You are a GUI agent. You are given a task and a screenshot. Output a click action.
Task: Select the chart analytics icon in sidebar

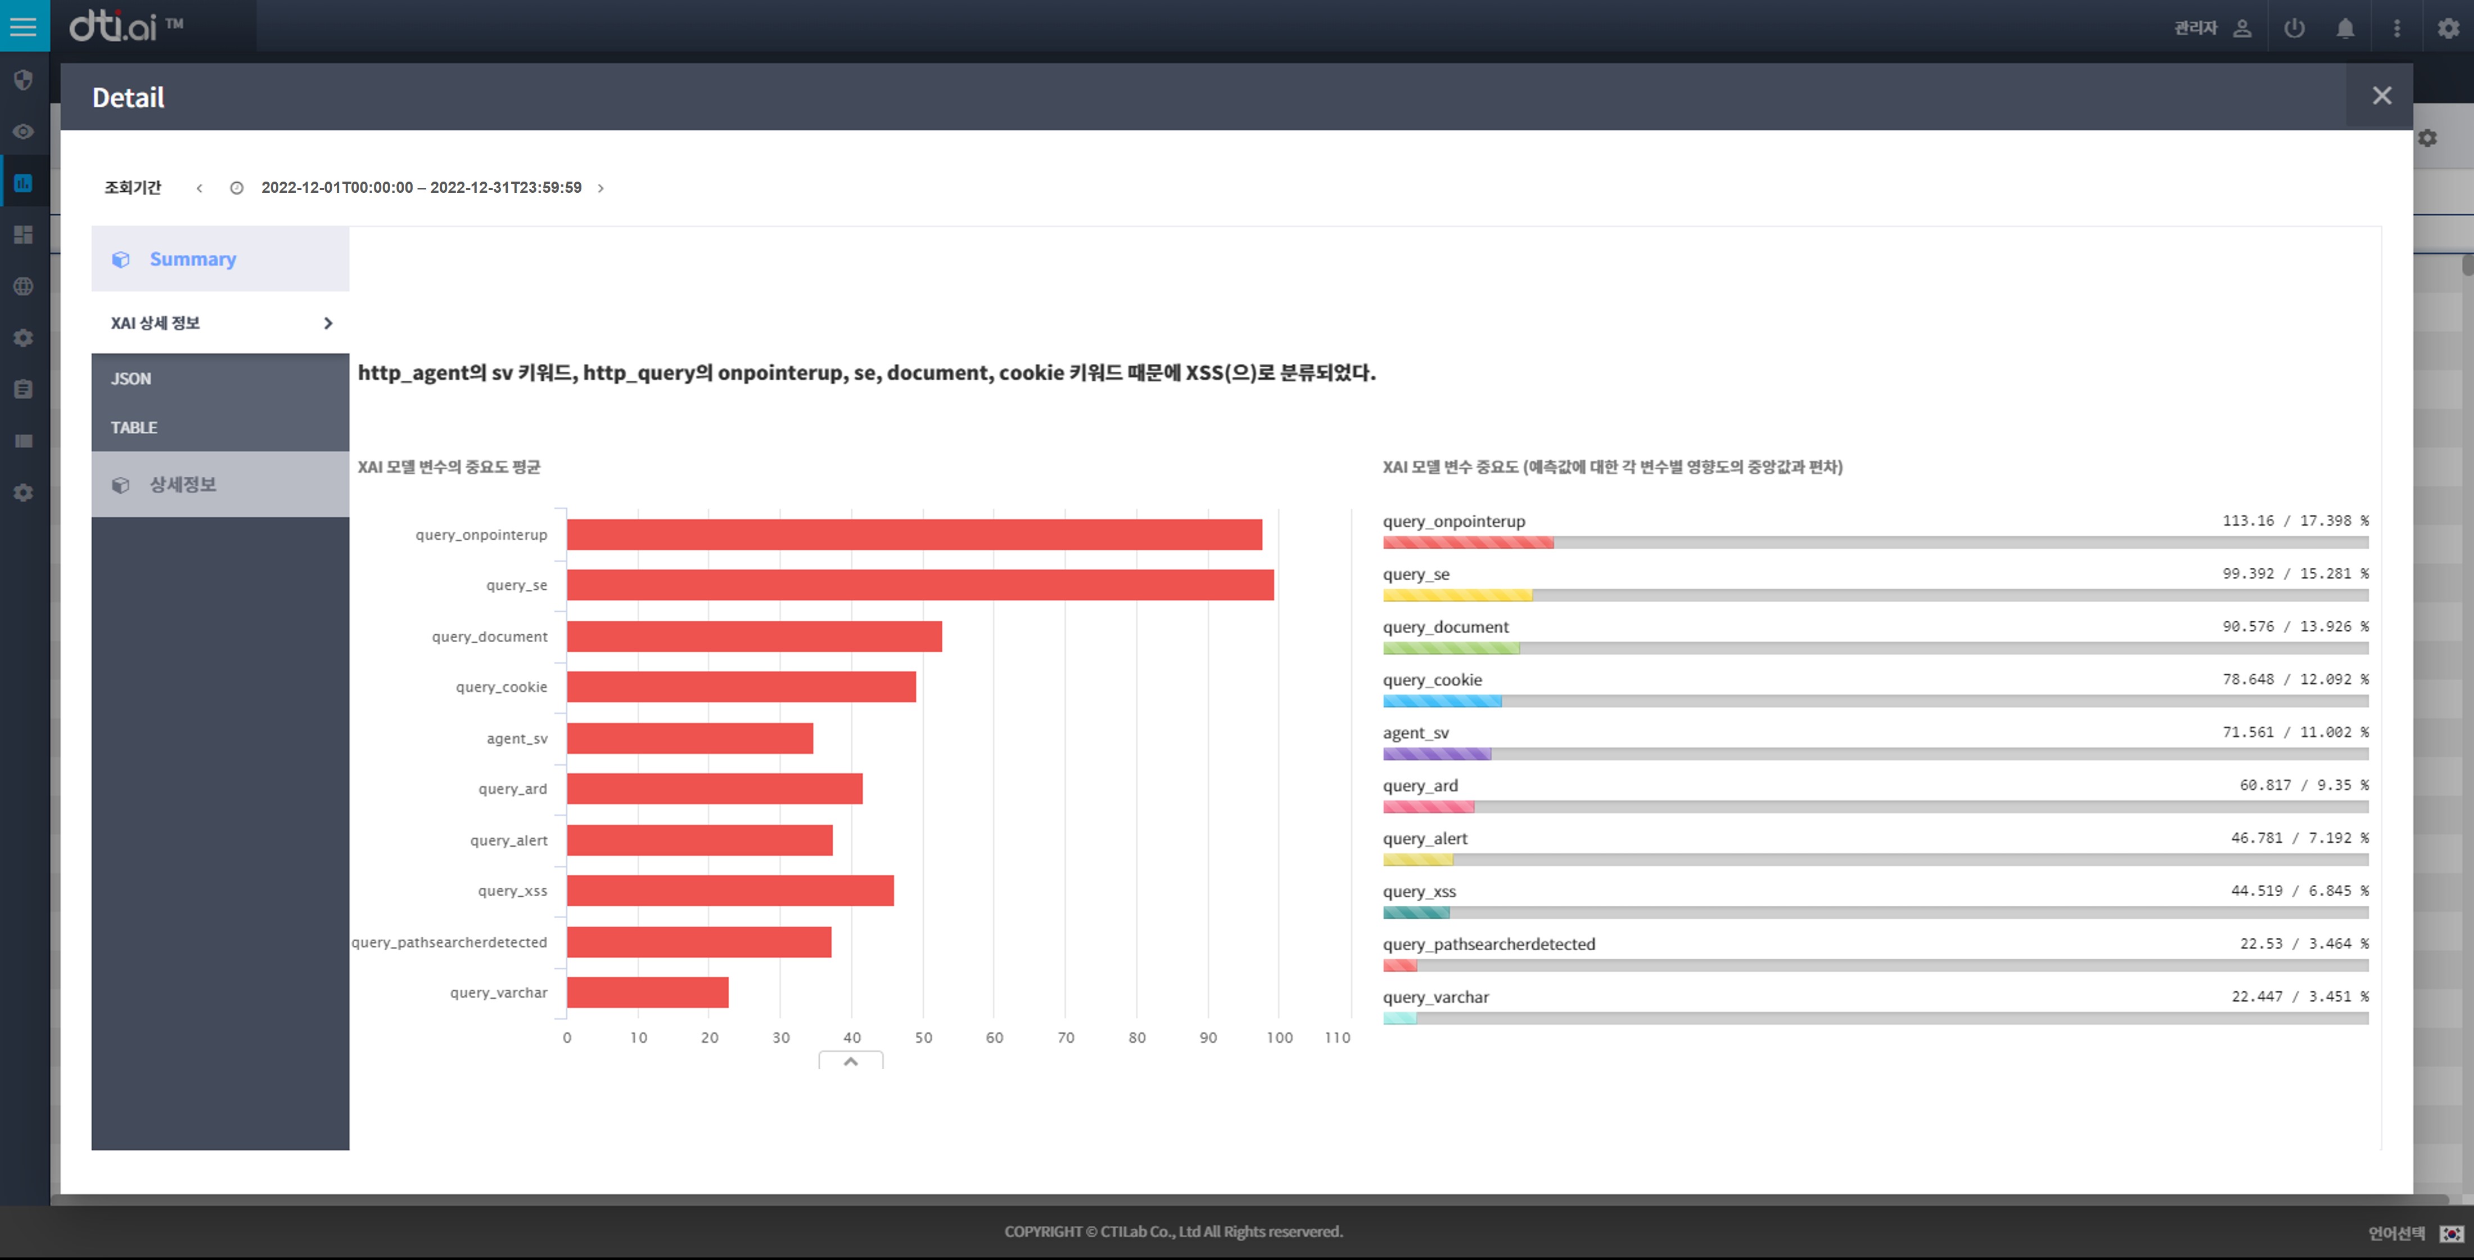(24, 183)
